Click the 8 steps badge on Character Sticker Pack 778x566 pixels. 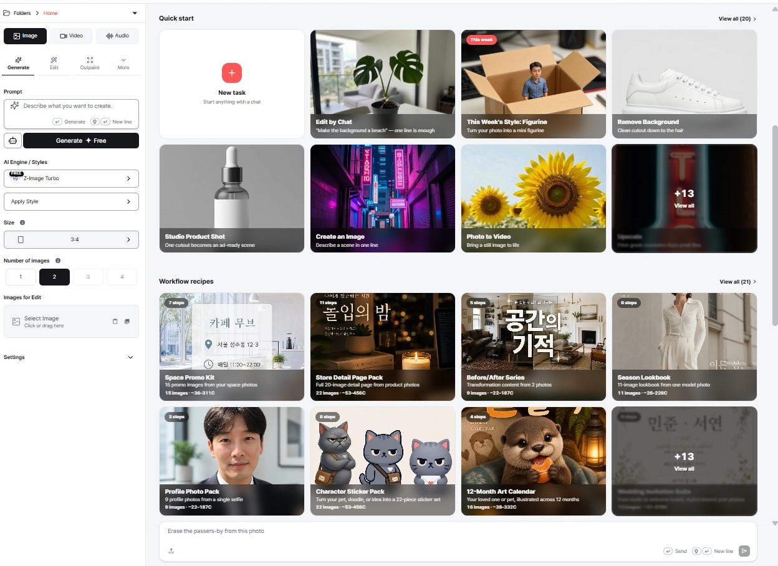(x=328, y=417)
